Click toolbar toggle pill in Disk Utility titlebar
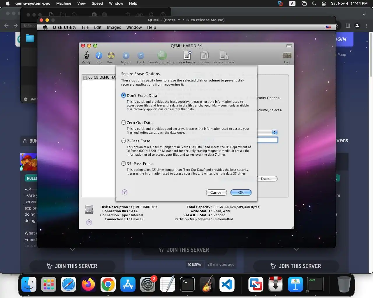Screen dimensions: 373x298 289,46
